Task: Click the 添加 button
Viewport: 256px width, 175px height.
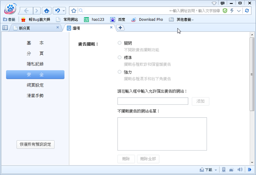Action: point(201,101)
